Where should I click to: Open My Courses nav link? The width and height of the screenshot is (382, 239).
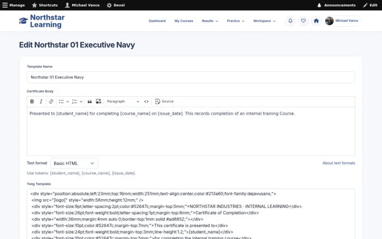click(184, 21)
